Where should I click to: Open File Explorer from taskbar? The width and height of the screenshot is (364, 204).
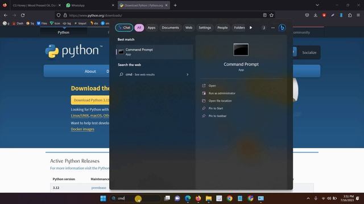(209, 198)
